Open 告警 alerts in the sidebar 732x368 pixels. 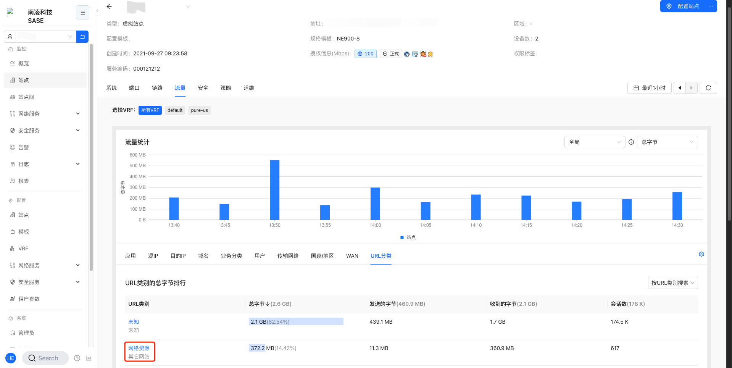point(45,147)
